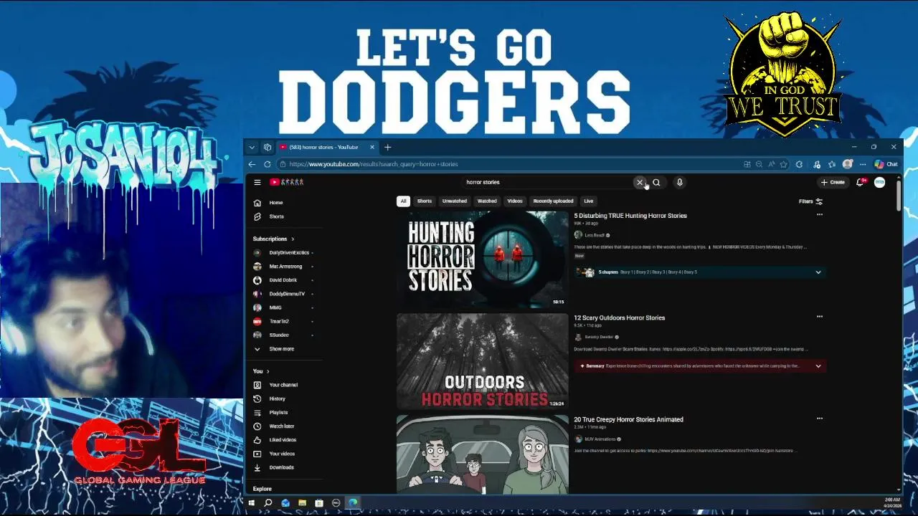This screenshot has height=516, width=918.
Task: Click the Outdoors Horror Stories thumbnail
Action: click(482, 360)
